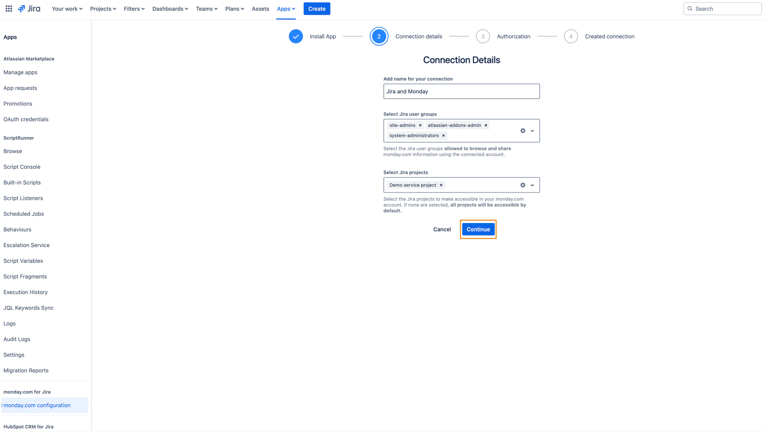Remove the system-administrators group tag
The image size is (767, 433).
443,136
